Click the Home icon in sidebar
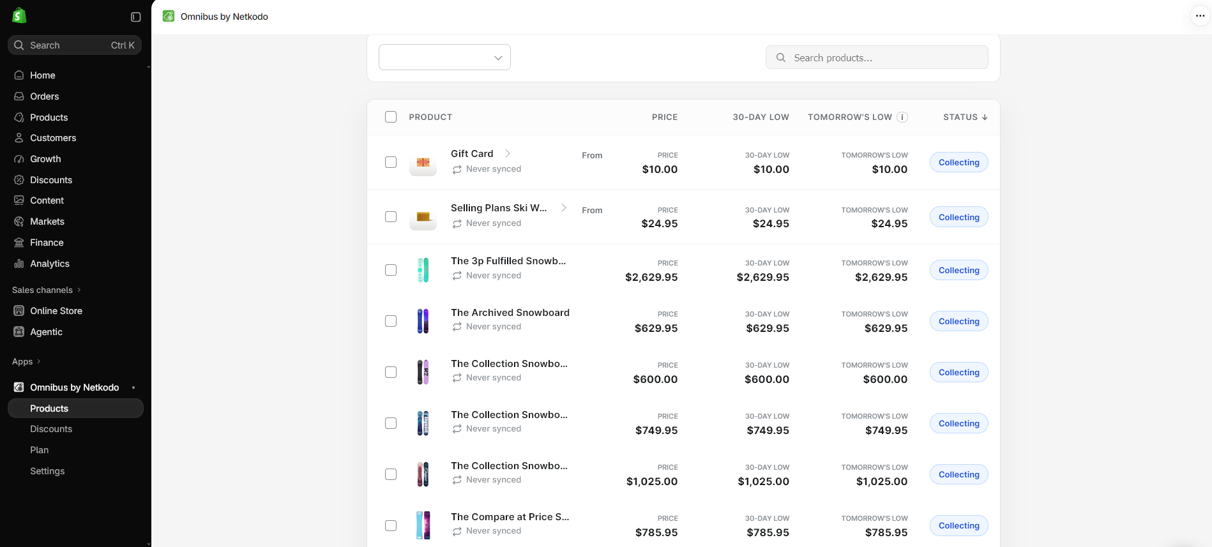1212x547 pixels. coord(19,75)
